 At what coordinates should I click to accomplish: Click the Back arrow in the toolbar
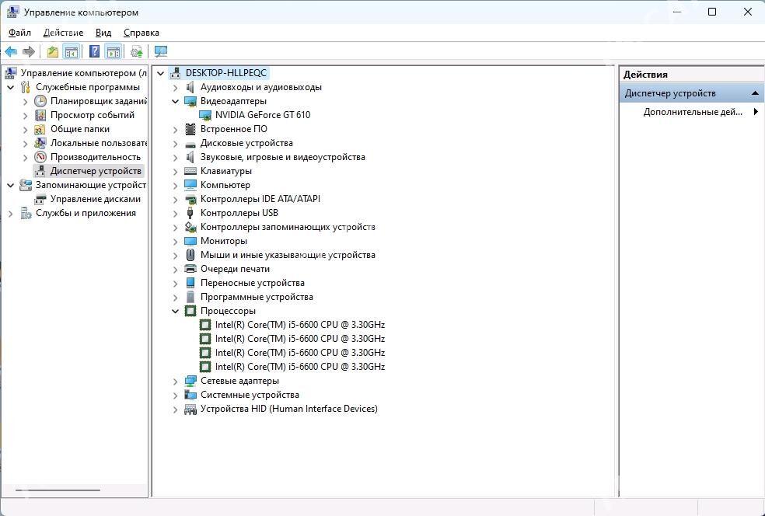pos(11,52)
